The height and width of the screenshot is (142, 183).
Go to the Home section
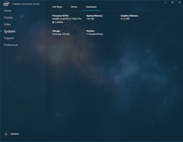tap(7, 10)
